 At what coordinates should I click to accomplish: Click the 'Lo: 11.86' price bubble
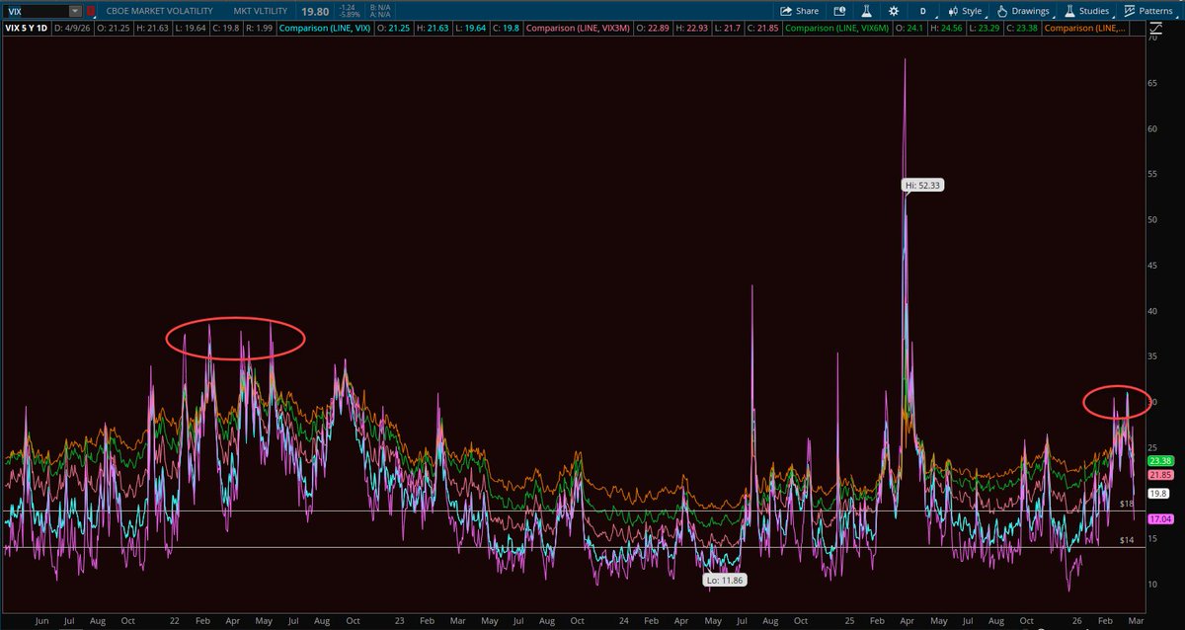725,582
